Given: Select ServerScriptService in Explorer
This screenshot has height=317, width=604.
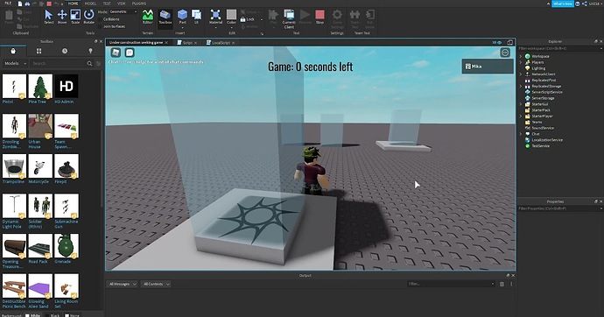Looking at the screenshot, I should point(546,92).
